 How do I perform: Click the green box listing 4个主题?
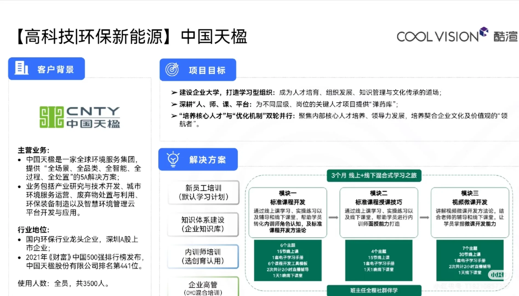tap(379, 260)
